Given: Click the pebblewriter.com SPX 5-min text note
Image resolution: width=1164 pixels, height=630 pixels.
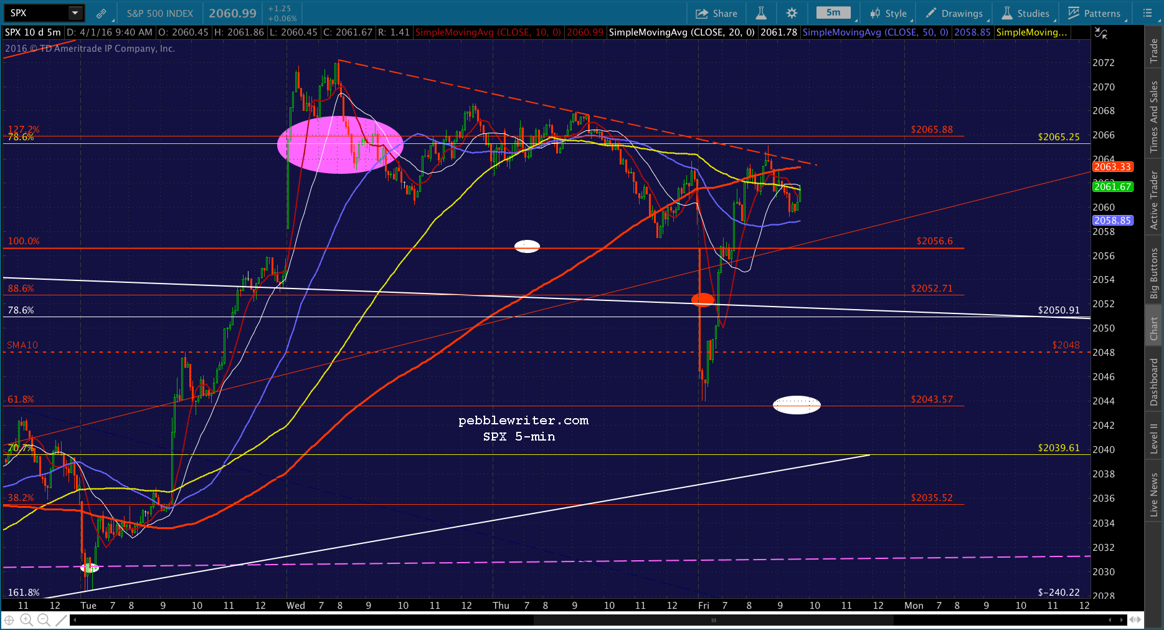Looking at the screenshot, I should (523, 429).
